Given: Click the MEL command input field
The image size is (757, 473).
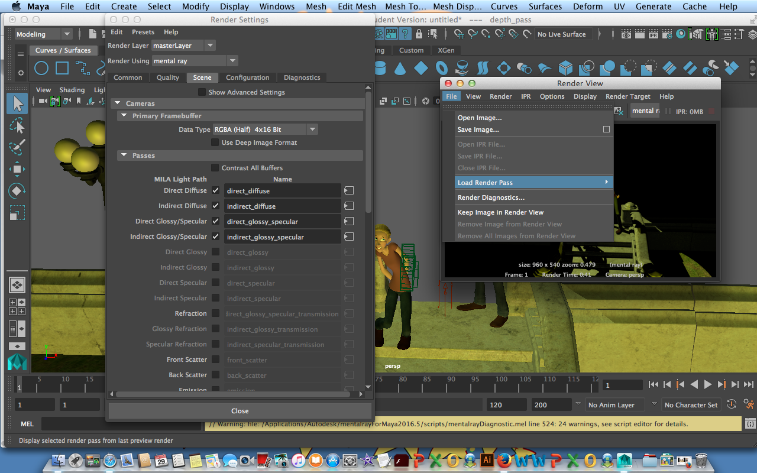Looking at the screenshot, I should tap(121, 424).
